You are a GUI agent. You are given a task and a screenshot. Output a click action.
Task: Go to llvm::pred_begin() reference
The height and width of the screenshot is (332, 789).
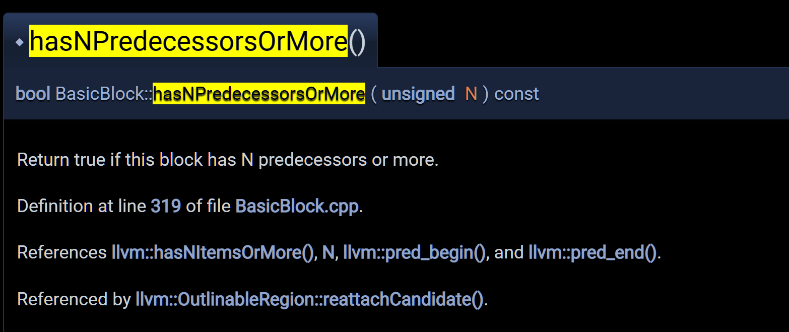point(415,252)
